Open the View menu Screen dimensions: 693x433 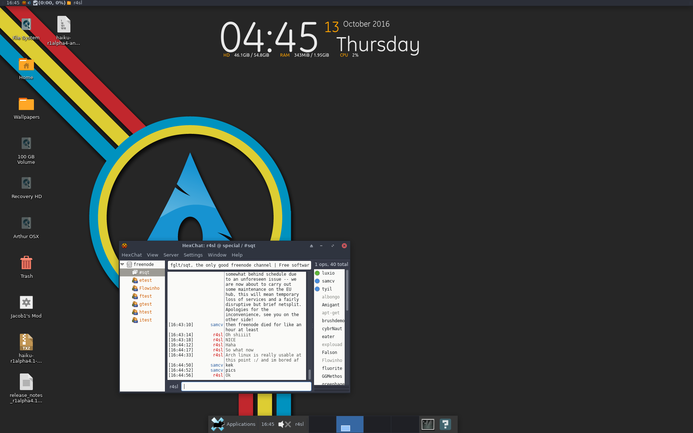[x=152, y=255]
